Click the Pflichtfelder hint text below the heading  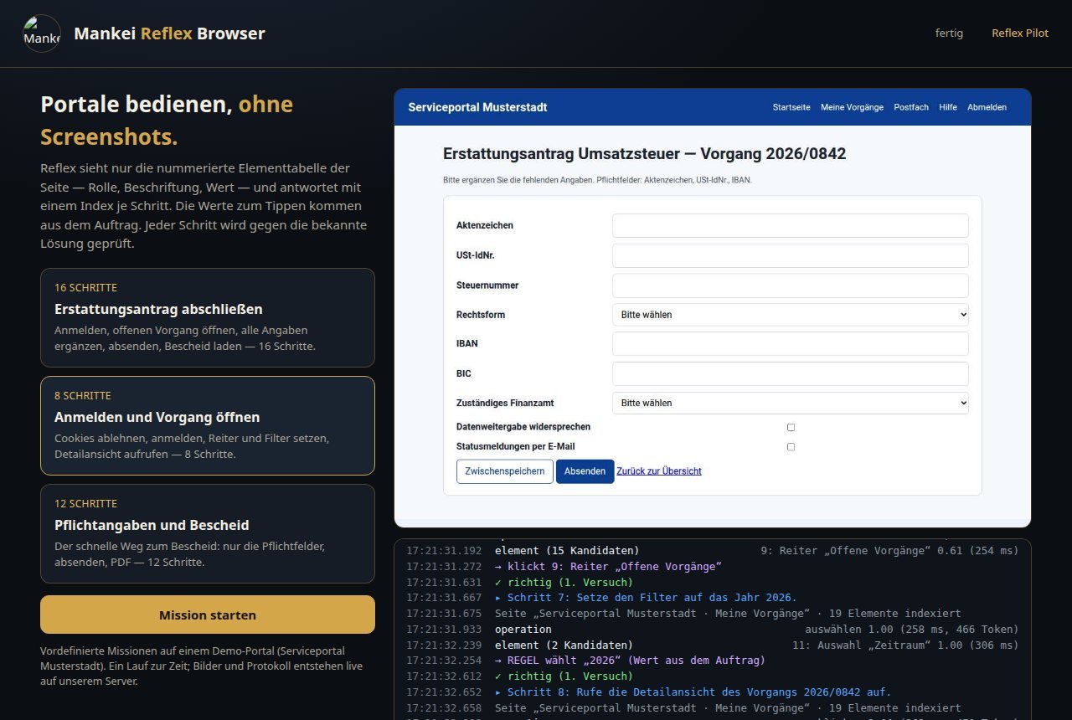pyautogui.click(x=597, y=180)
